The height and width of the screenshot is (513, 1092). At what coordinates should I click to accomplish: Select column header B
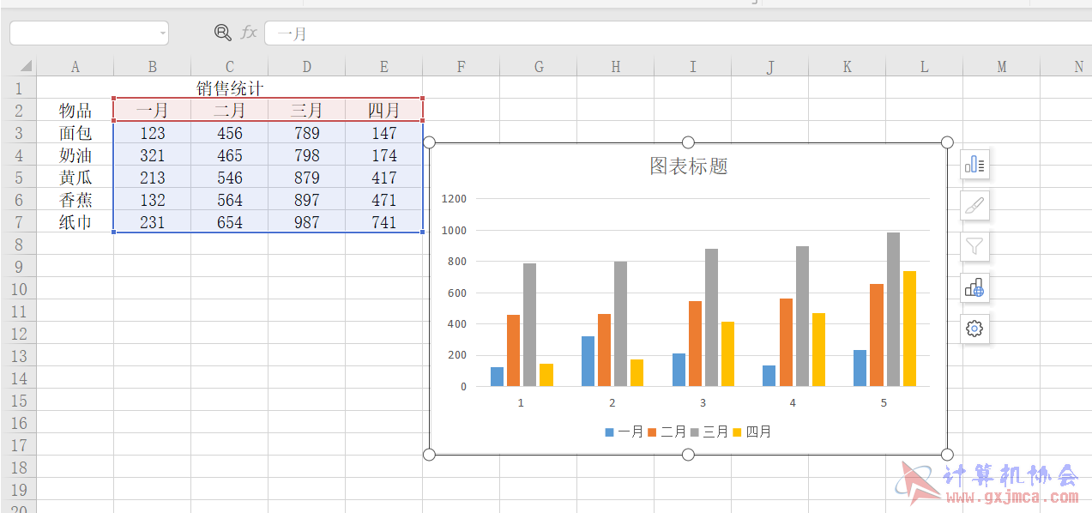pyautogui.click(x=152, y=67)
